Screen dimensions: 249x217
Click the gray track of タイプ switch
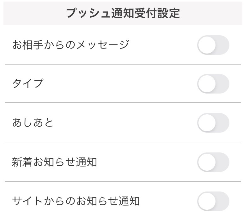pyautogui.click(x=222, y=84)
